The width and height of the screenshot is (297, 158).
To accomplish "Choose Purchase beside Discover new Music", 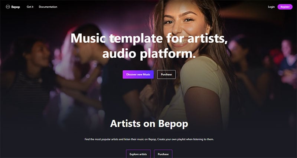I will [166, 74].
